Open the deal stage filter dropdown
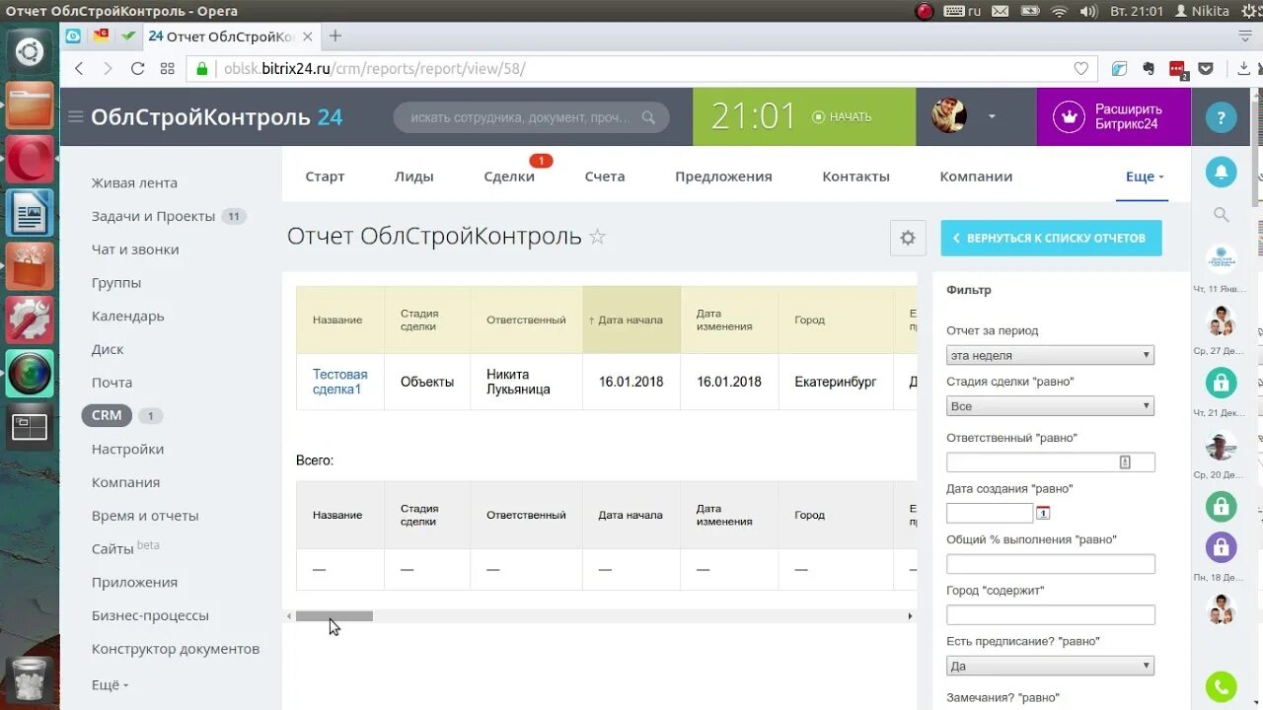This screenshot has width=1263, height=710. click(1050, 406)
